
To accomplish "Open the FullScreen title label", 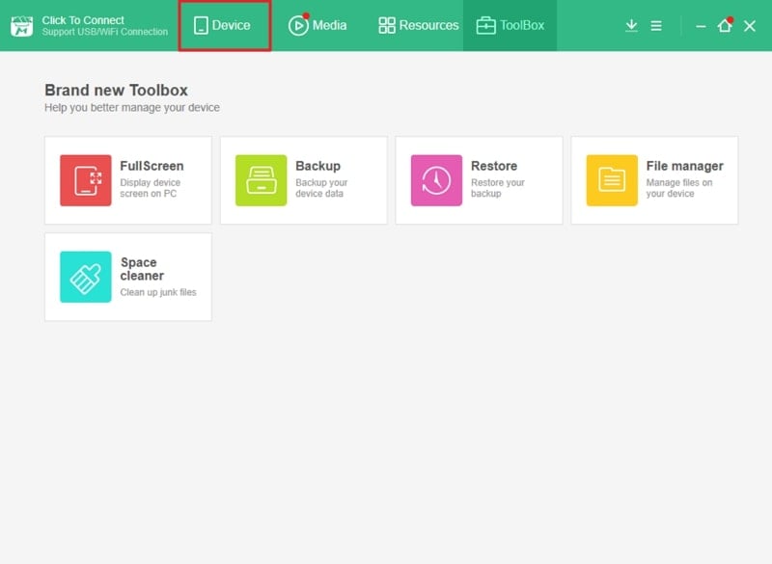I will click(x=152, y=166).
